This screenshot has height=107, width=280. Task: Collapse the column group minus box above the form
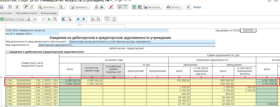[80, 25]
